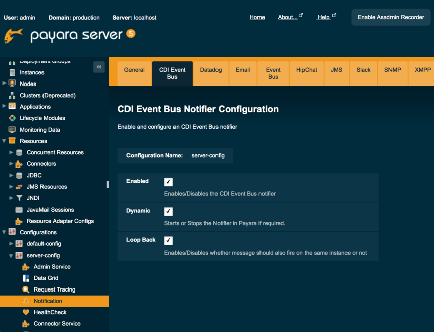Toggle the Dynamic checkbox
The width and height of the screenshot is (434, 332).
168,211
